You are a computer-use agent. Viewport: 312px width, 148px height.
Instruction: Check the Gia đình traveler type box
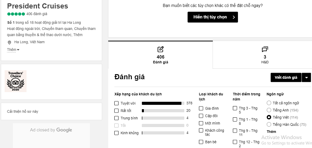pyautogui.click(x=201, y=108)
